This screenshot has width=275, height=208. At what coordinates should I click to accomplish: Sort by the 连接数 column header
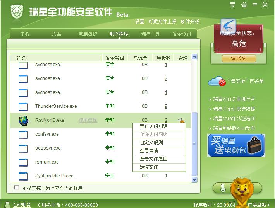(x=163, y=58)
